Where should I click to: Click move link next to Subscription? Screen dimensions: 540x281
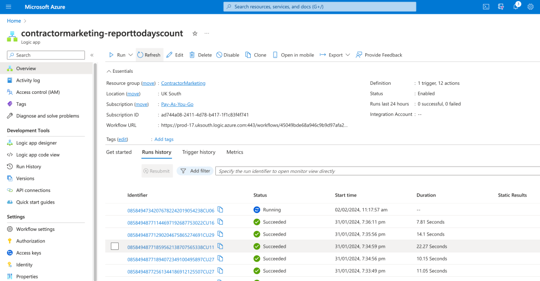(x=141, y=104)
